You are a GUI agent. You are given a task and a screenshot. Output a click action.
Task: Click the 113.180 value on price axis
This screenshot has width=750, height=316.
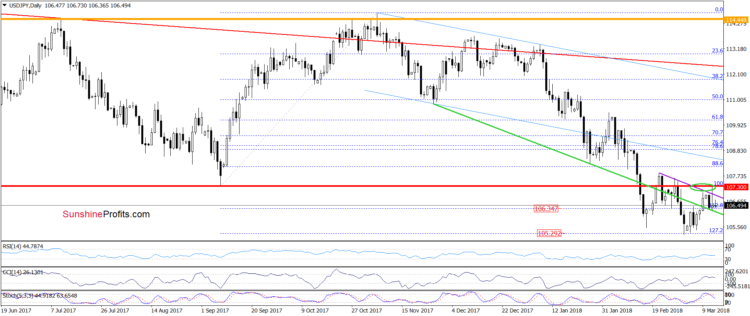pyautogui.click(x=736, y=49)
